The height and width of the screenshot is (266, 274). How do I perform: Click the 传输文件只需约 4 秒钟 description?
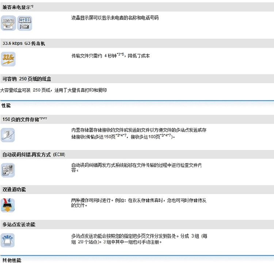111,55
